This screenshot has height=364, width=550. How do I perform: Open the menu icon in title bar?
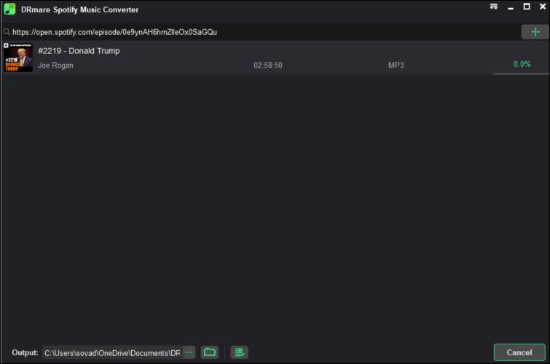pos(494,7)
